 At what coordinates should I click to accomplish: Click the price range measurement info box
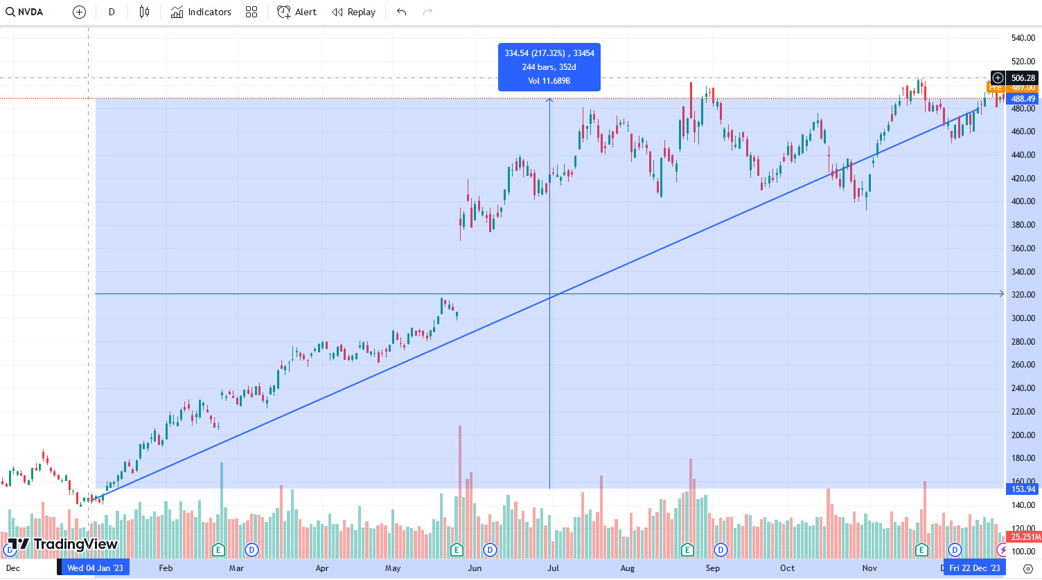(549, 67)
